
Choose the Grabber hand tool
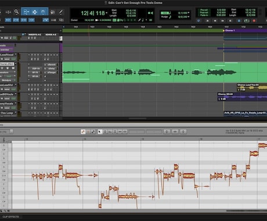43,12
